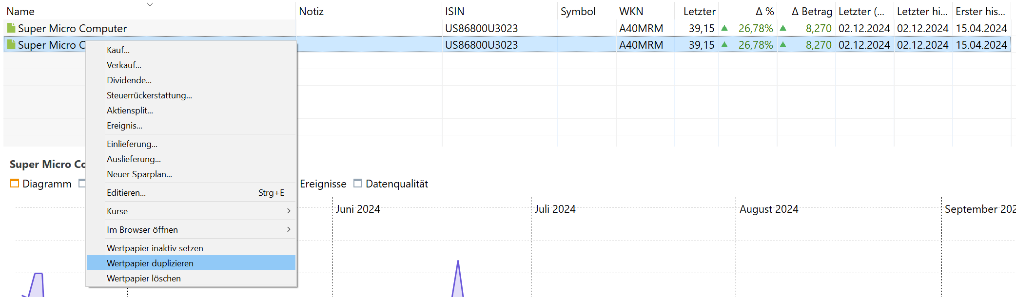The width and height of the screenshot is (1016, 297).
Task: Click price 39,15 in the first row
Action: point(702,29)
